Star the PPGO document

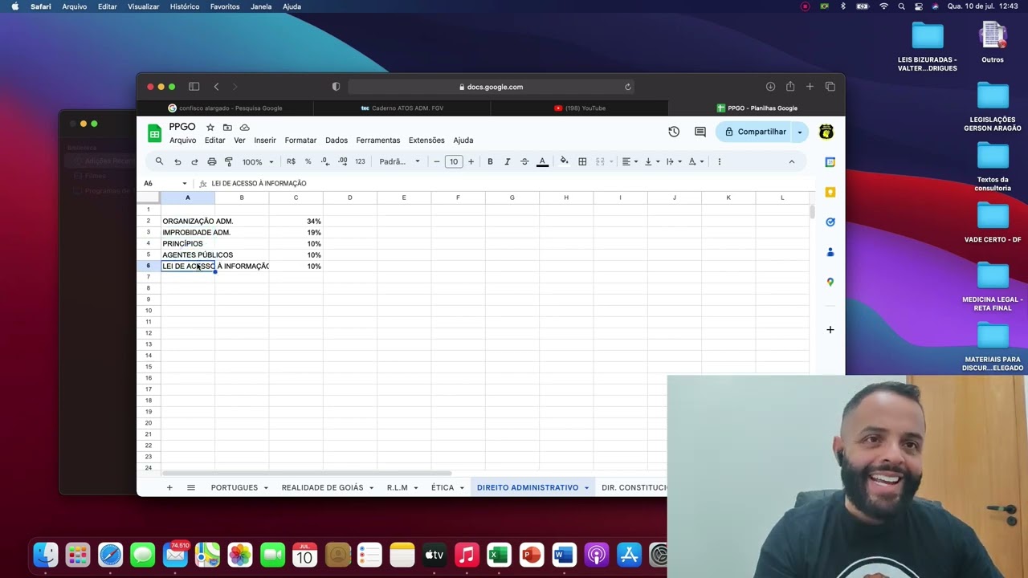(x=210, y=127)
